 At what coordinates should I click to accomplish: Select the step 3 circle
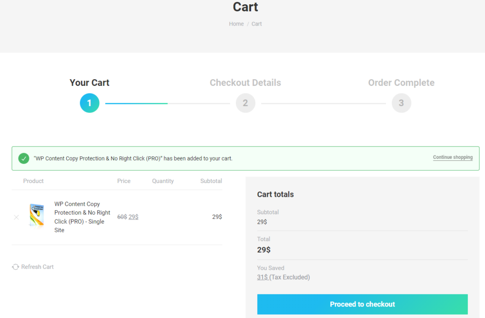point(401,103)
